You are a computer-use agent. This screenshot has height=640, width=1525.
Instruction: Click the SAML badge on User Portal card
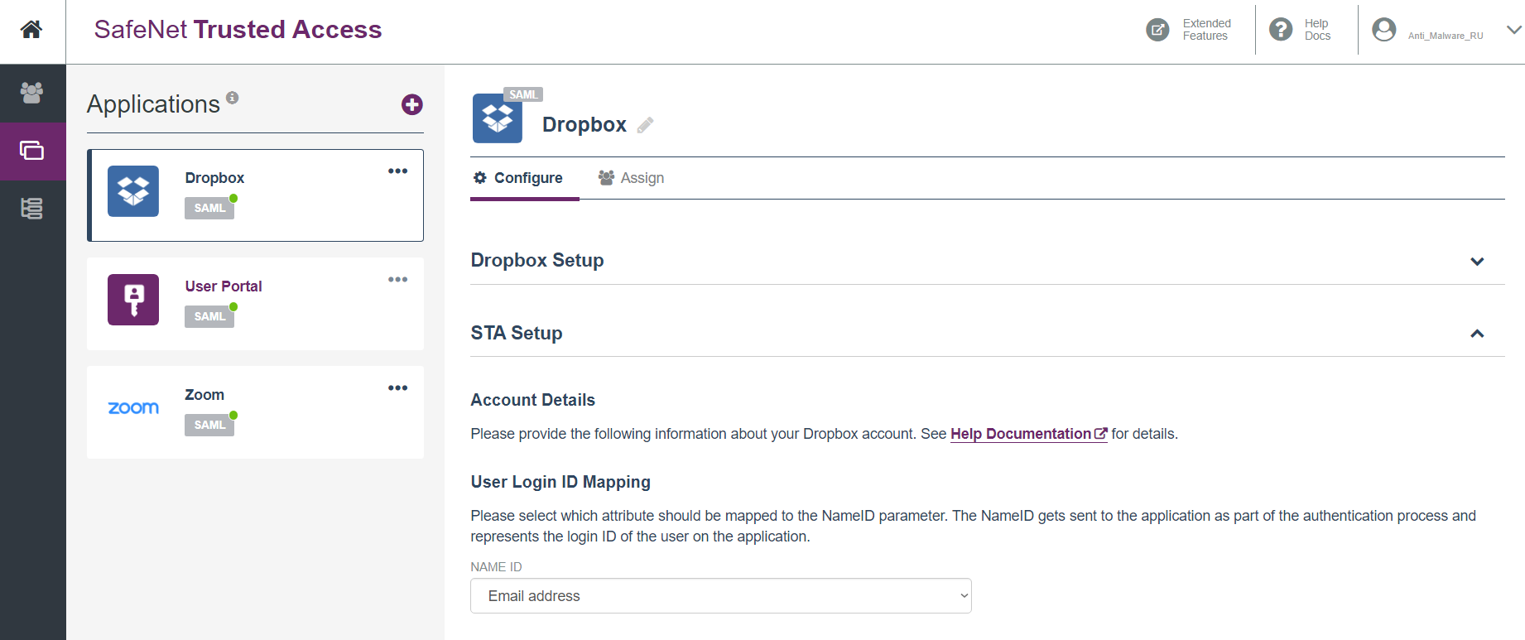coord(209,316)
